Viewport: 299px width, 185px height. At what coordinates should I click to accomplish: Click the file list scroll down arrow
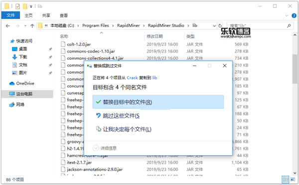[295, 173]
